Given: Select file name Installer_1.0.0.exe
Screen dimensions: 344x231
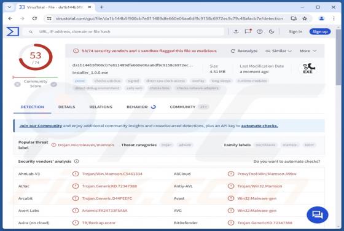Looking at the screenshot, I should tap(90, 72).
